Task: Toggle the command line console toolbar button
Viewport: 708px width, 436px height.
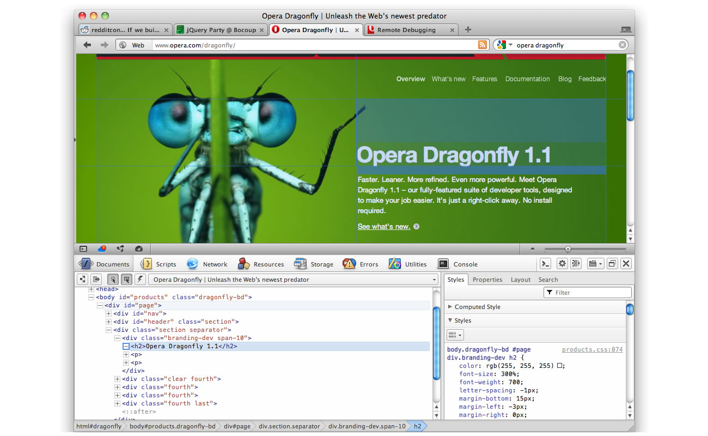Action: pos(545,263)
